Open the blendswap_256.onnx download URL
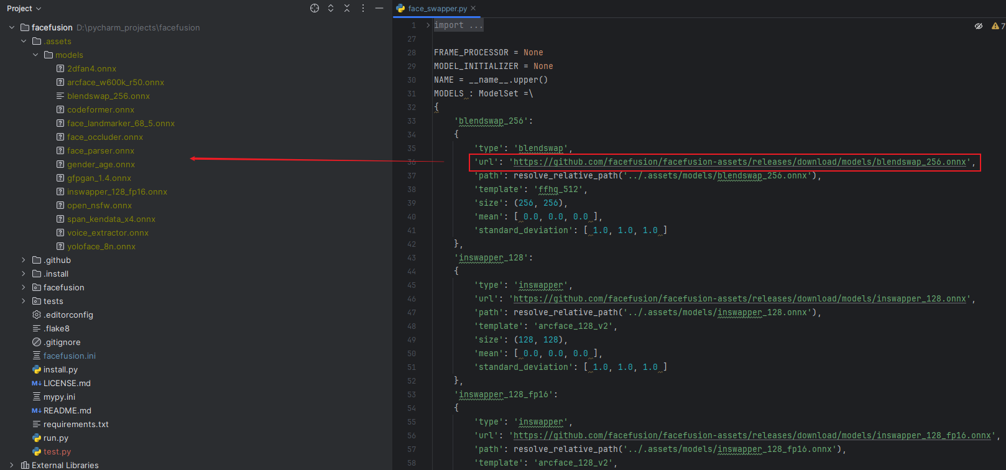Viewport: 1006px width, 470px height. click(x=739, y=162)
